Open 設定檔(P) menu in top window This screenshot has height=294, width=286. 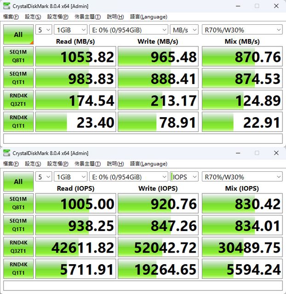point(57,17)
